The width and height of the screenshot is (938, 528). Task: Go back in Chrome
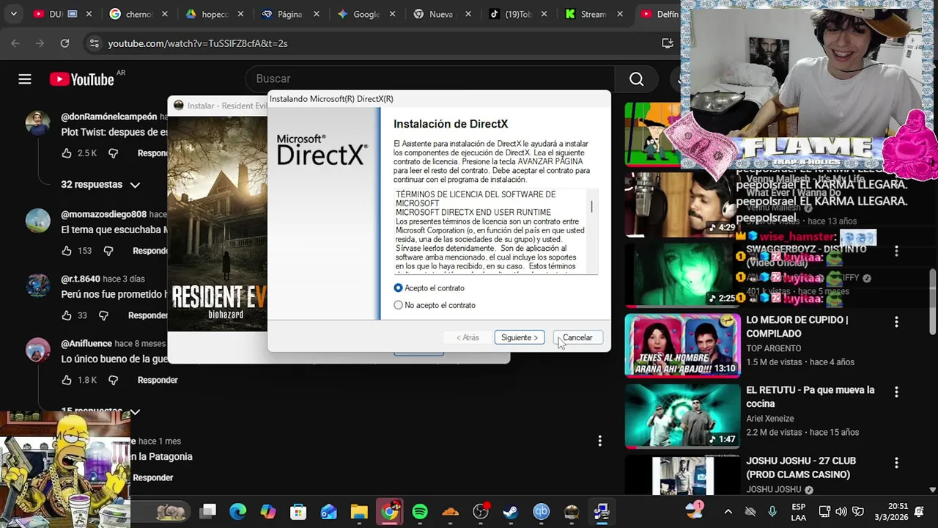15,43
